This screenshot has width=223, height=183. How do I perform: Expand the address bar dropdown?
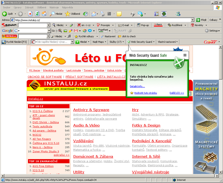coord(192,20)
